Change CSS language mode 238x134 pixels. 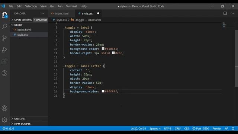coord(186,128)
